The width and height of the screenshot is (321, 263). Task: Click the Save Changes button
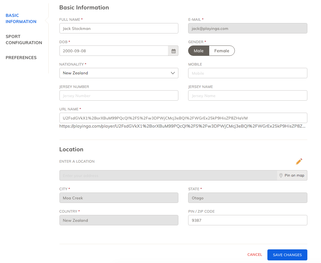287,255
